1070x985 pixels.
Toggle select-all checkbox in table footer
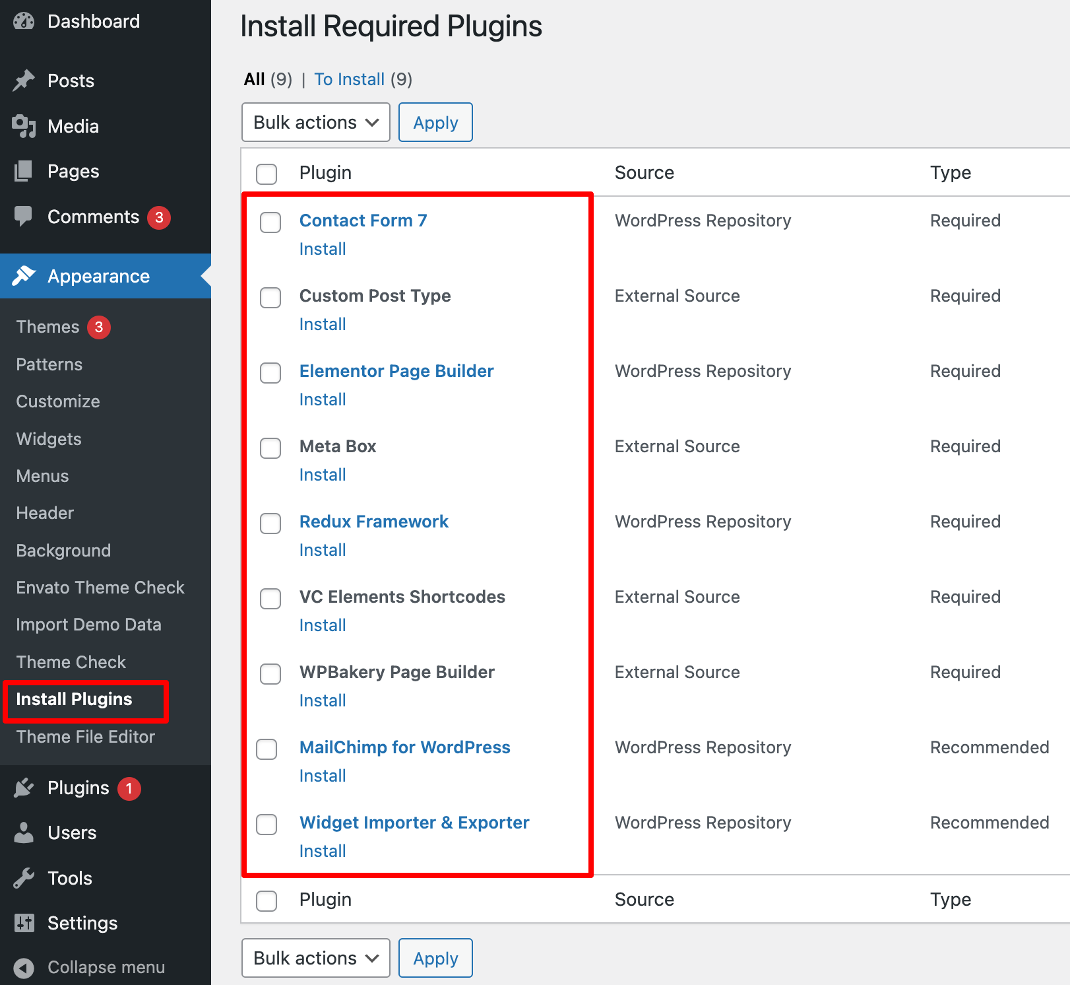click(267, 901)
